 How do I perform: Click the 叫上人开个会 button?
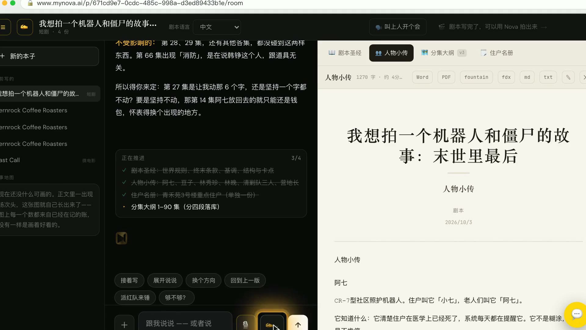click(398, 27)
